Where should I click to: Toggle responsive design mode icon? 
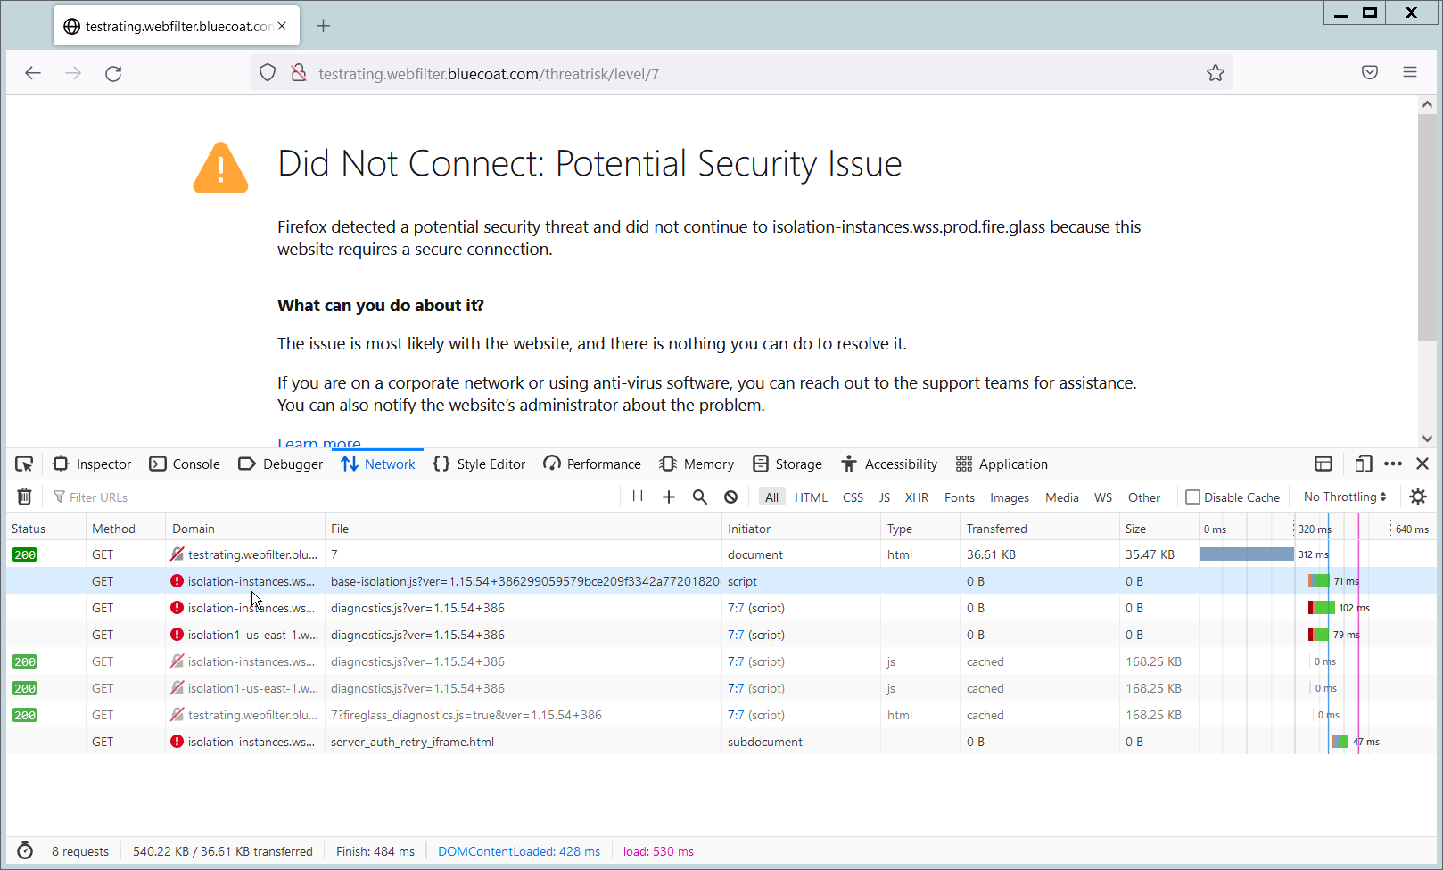click(1363, 464)
